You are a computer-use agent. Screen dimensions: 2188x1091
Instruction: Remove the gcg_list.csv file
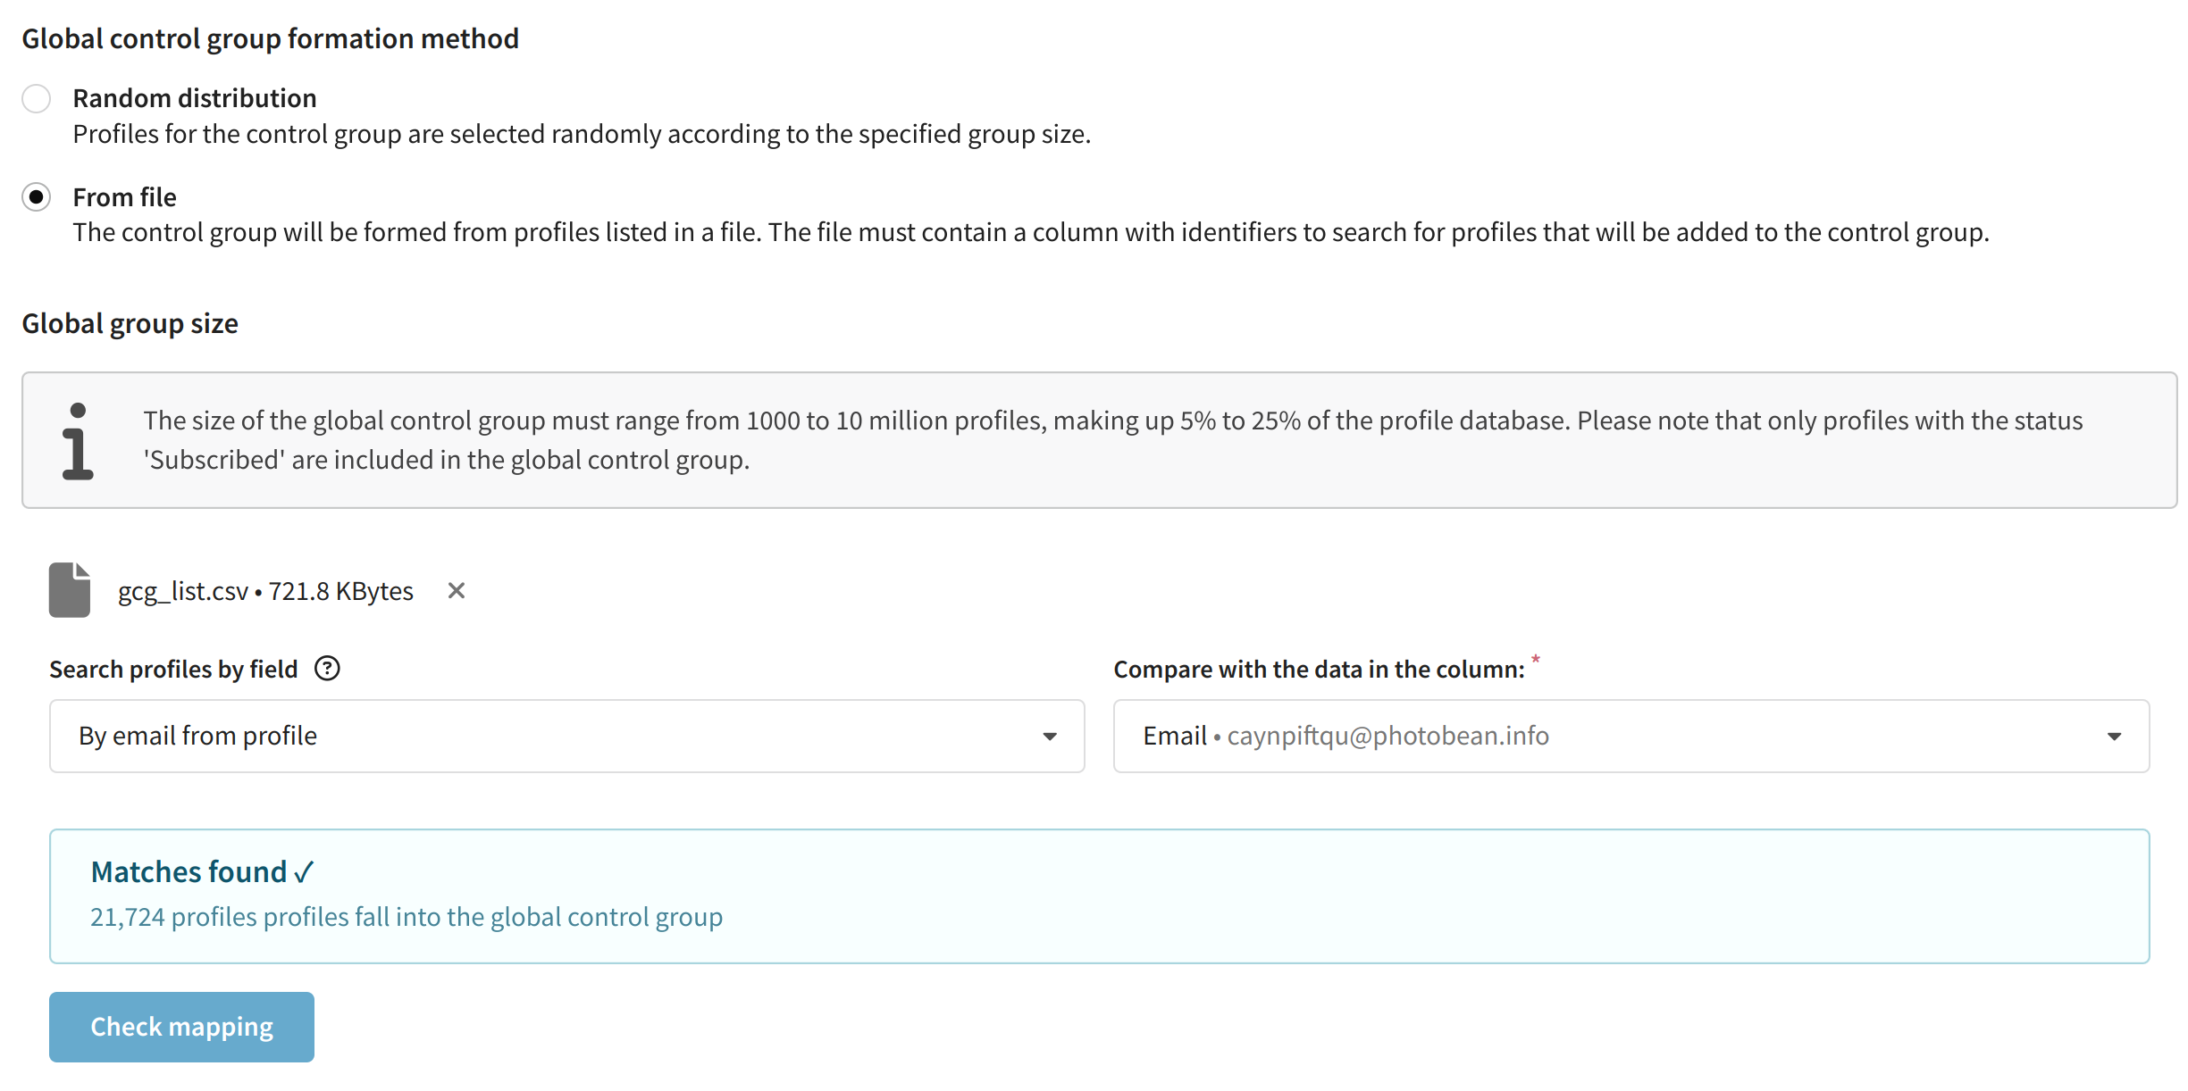457,590
